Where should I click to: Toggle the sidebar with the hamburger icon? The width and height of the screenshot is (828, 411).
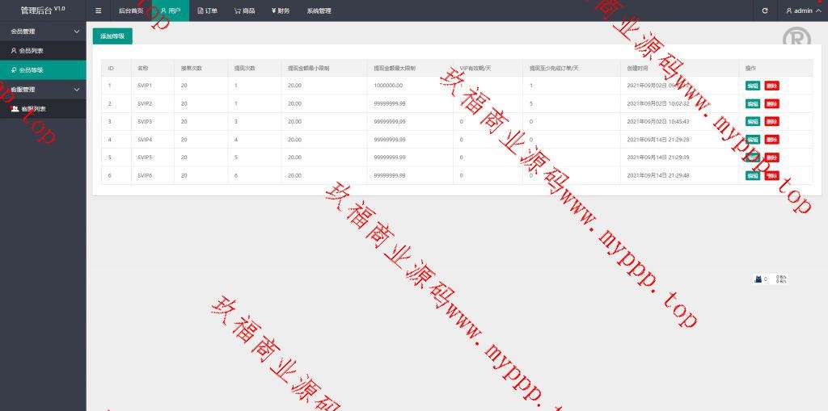click(99, 10)
